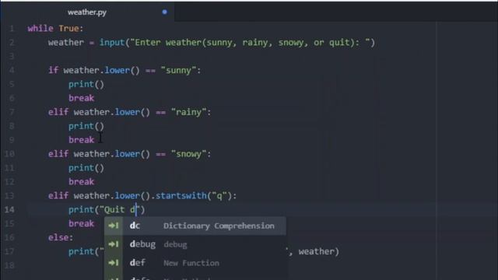The height and width of the screenshot is (280, 498).
Task: Click the 'break' statement on line 6
Action: (81, 98)
